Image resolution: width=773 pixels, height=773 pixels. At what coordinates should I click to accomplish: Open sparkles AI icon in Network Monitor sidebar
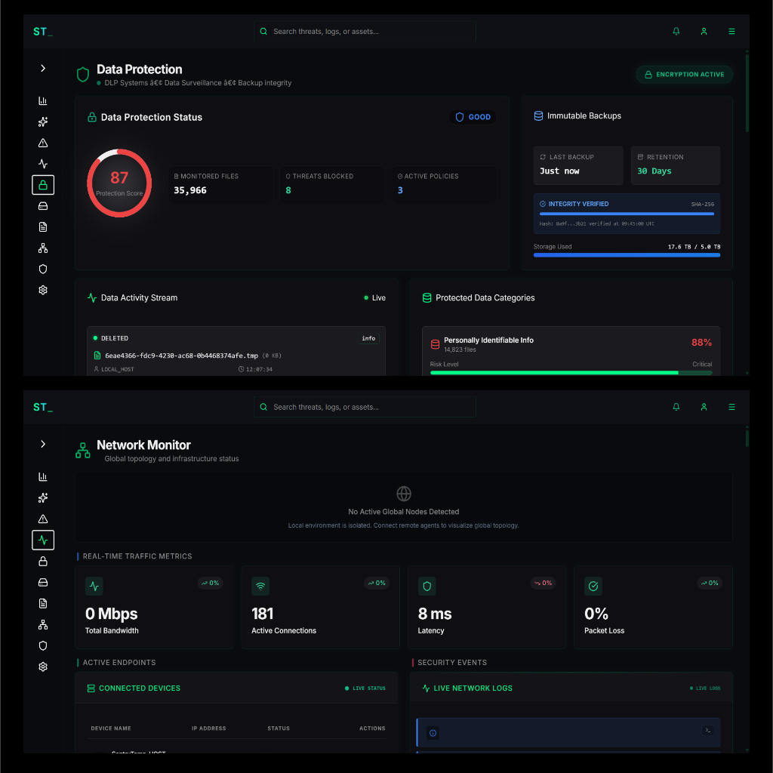[43, 498]
